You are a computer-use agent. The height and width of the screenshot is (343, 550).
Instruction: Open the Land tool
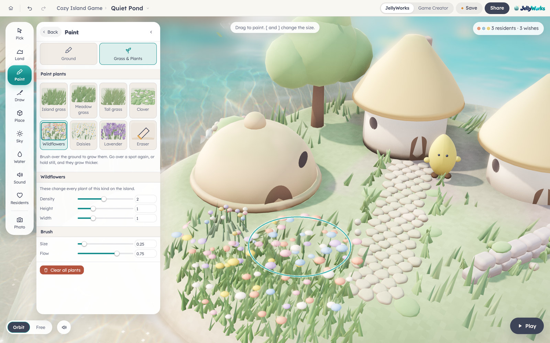20,55
